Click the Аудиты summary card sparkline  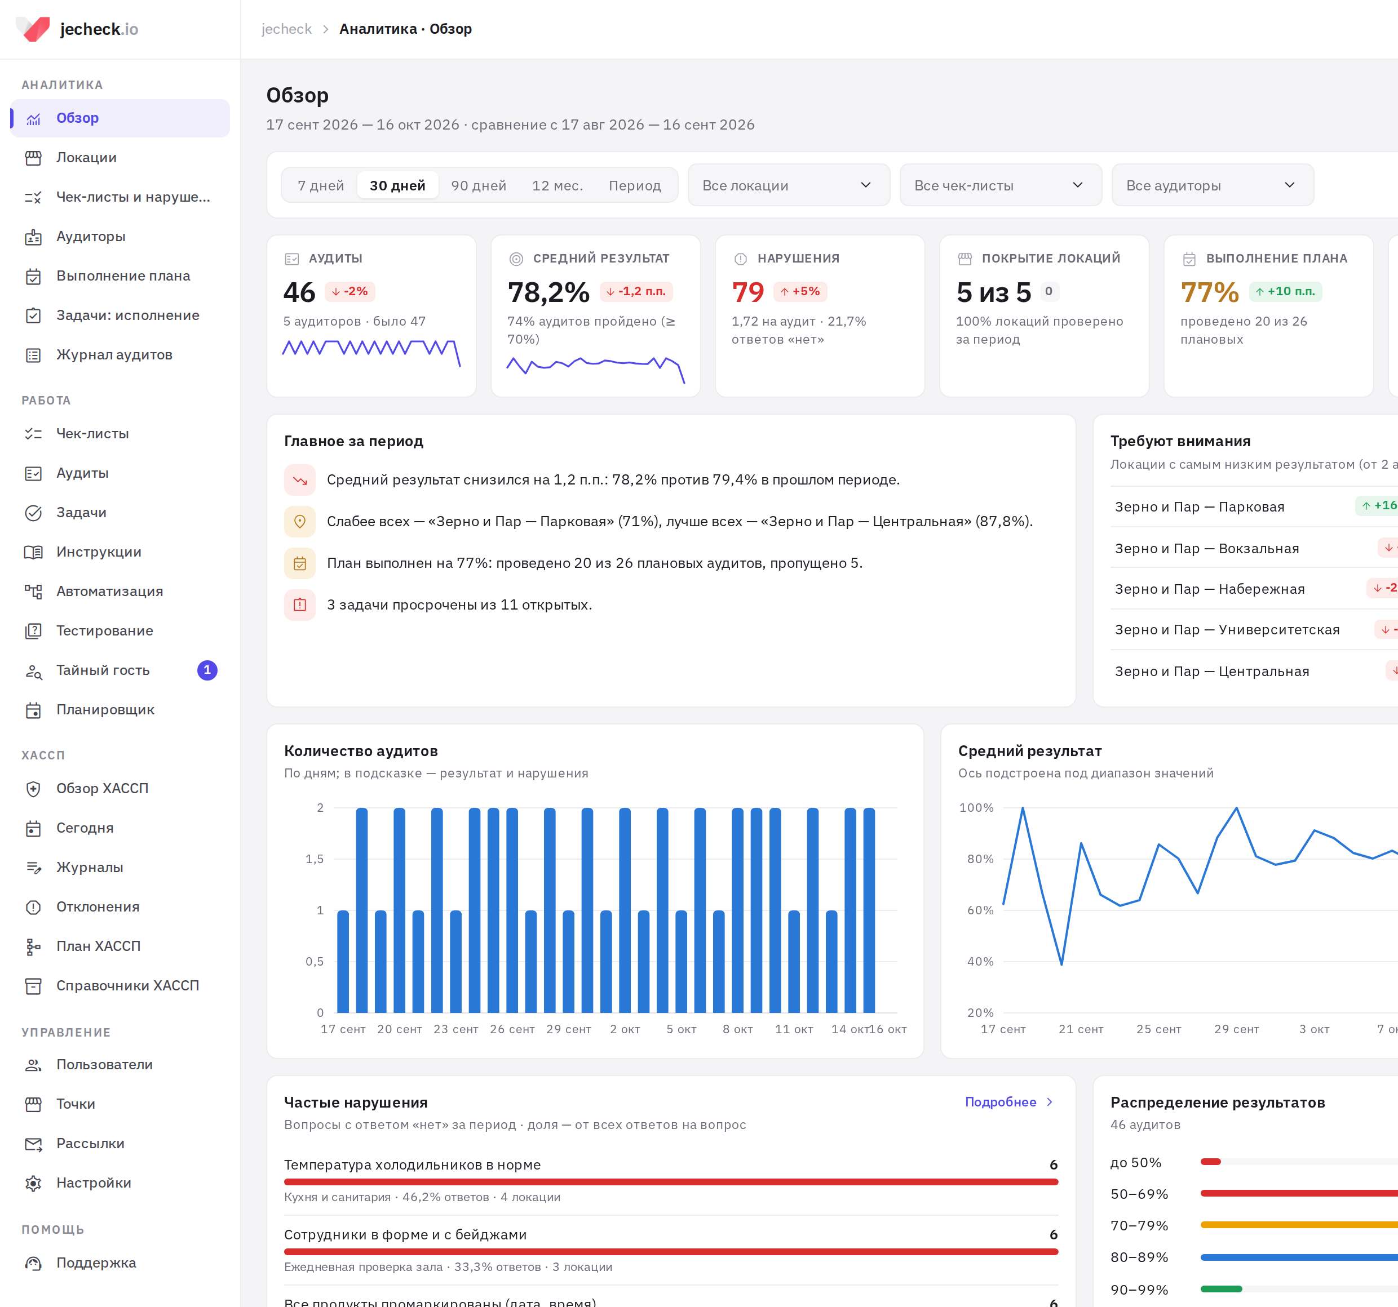tap(371, 352)
